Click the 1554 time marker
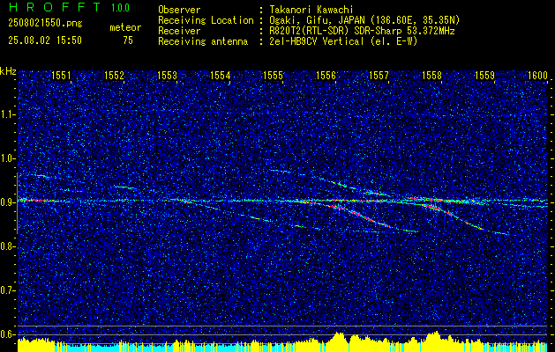Screen dimensions: 555x352 point(220,75)
